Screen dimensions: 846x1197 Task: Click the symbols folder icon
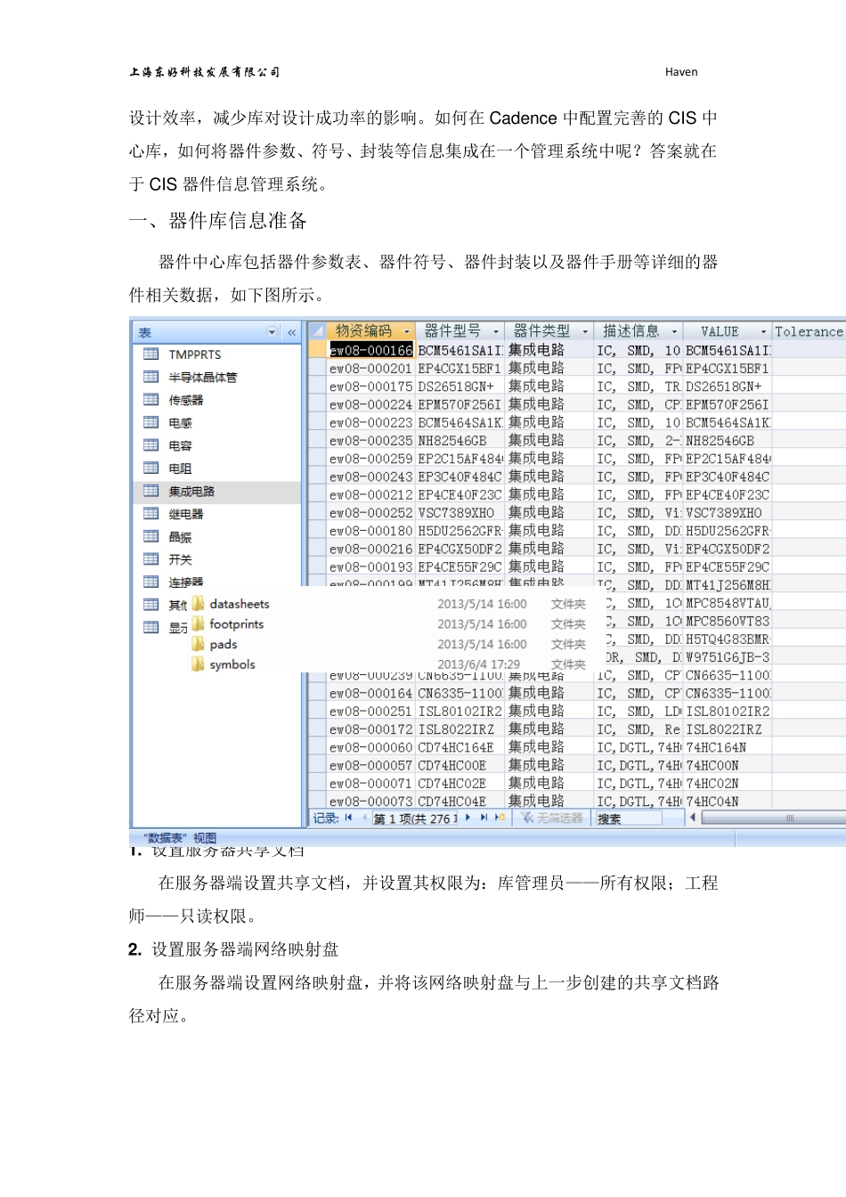pyautogui.click(x=198, y=664)
